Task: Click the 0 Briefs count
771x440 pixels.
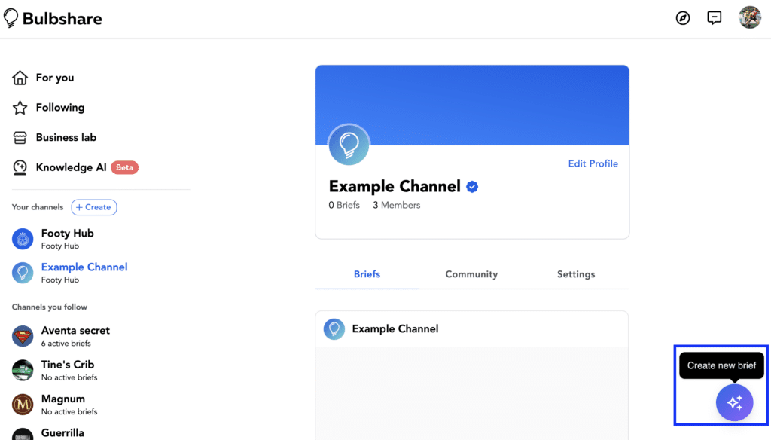Action: pyautogui.click(x=344, y=205)
